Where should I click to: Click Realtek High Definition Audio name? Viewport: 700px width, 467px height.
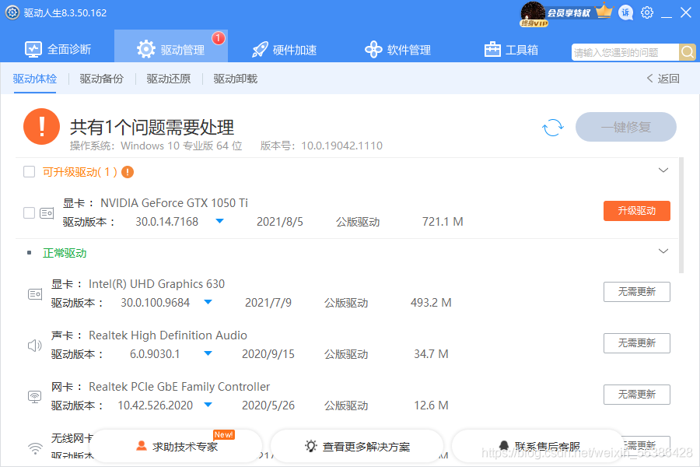[x=168, y=335]
